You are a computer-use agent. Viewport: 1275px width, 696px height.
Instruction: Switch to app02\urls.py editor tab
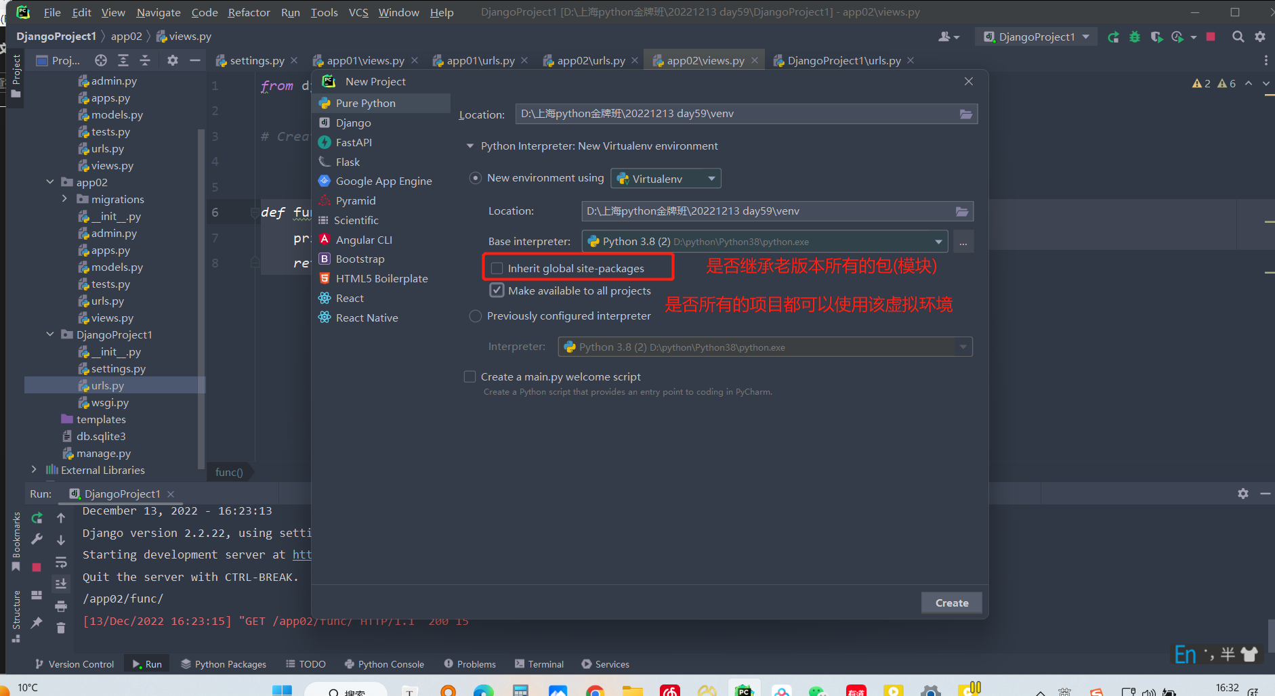[x=591, y=60]
